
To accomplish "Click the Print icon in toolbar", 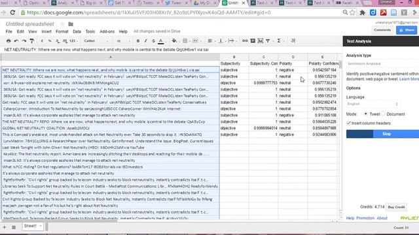I will (x=9, y=41).
